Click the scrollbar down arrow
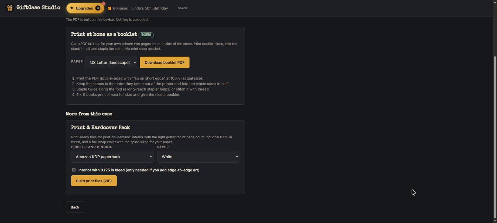This screenshot has width=497, height=223. point(495,221)
